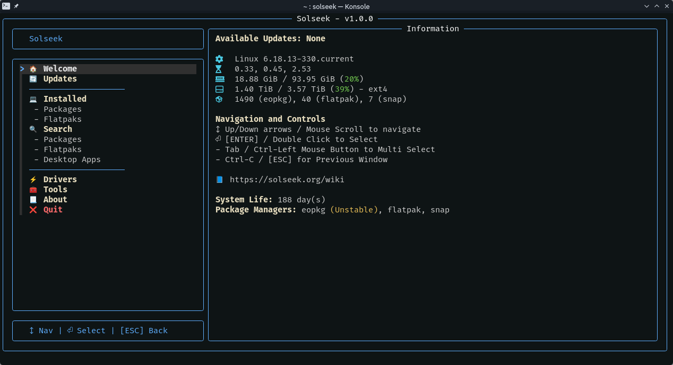
Task: Click the '~ : solseek — Konsole' window title
Action: 336,6
